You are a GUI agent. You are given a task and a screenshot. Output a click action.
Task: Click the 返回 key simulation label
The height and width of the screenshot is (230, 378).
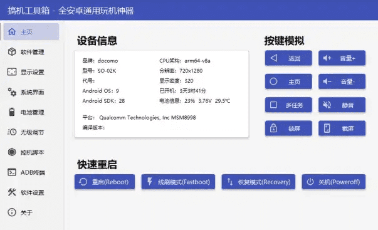294,58
